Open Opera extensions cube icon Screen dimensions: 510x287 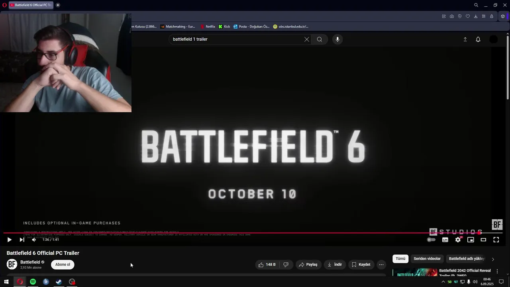(503, 16)
